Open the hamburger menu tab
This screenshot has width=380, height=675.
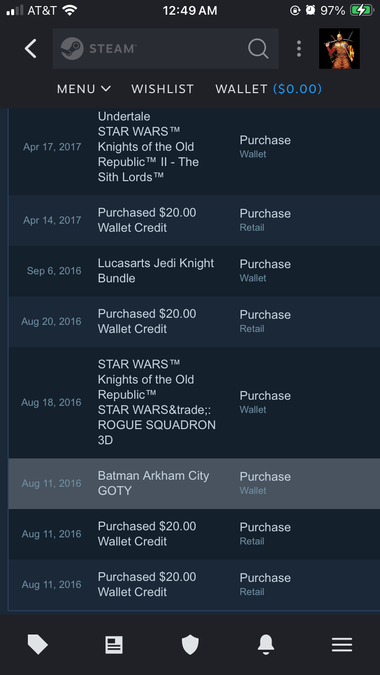coord(342,645)
